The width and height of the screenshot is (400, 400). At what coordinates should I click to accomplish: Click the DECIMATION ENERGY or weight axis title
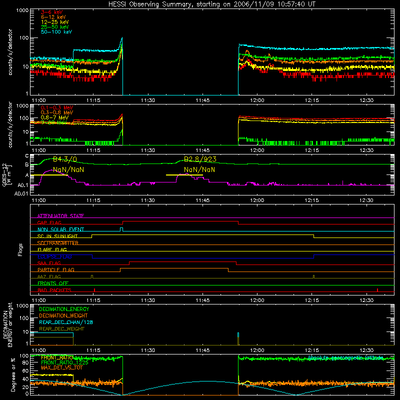pos(7,324)
